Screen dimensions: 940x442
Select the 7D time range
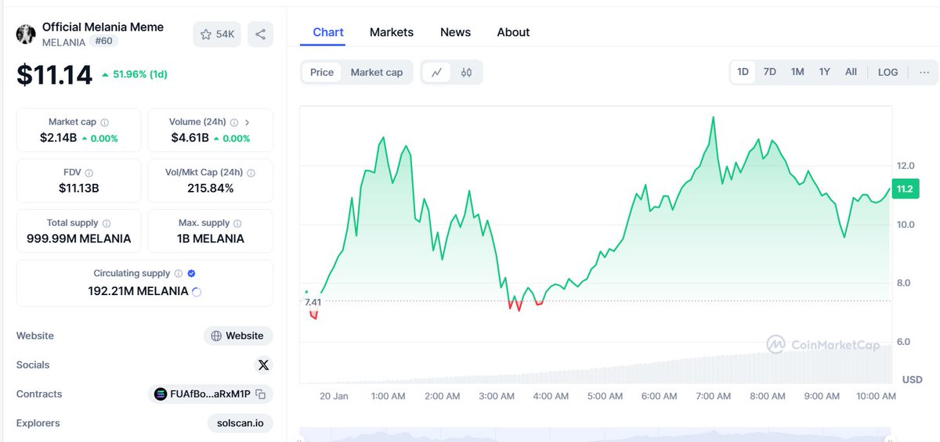point(770,72)
